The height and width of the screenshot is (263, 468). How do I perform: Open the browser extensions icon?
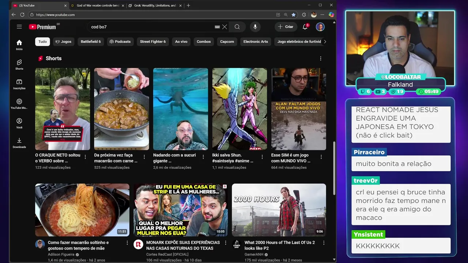coord(304,15)
